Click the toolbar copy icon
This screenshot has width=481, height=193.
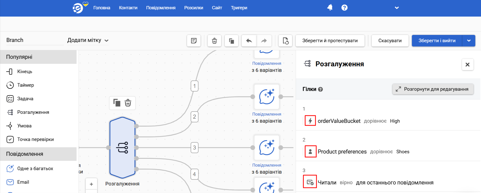point(231,41)
